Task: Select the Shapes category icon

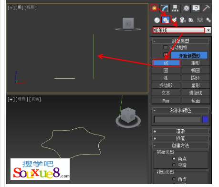Action: (166, 20)
